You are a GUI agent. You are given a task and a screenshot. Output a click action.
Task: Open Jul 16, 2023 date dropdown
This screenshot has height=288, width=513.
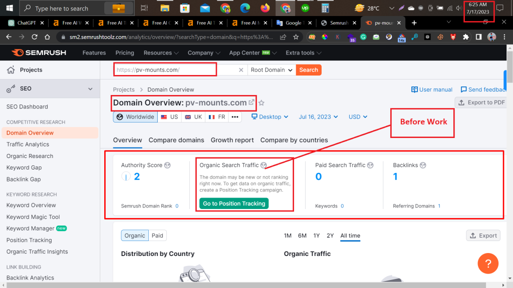318,117
